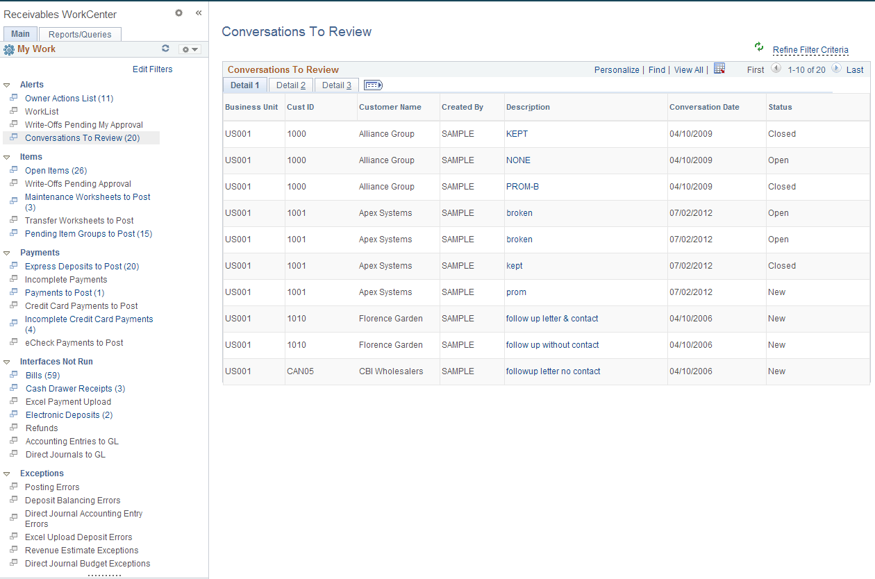
Task: Click the icon beside Direct Journals to GL
Action: pos(13,454)
